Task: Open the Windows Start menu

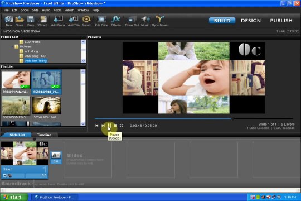Action: 14,197
